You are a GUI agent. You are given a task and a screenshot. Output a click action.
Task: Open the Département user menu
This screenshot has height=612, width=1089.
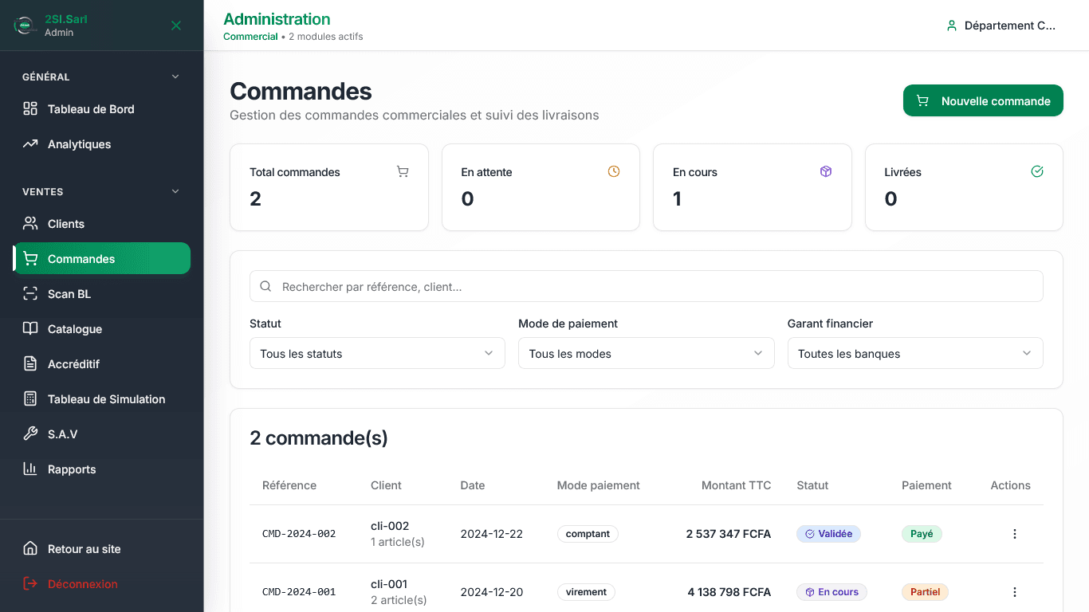point(1001,25)
